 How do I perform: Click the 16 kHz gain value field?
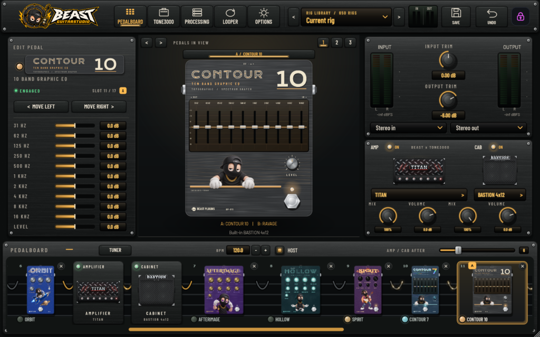click(113, 216)
